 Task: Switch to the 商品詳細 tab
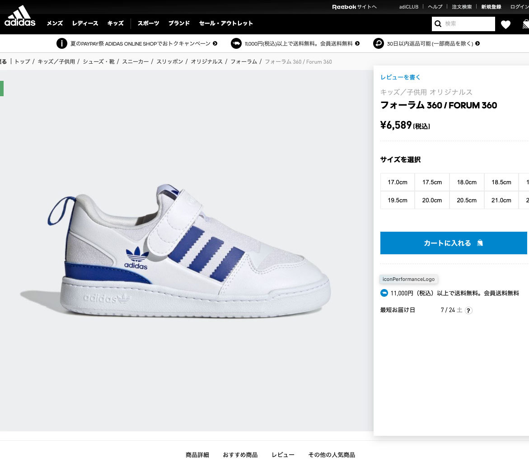197,455
